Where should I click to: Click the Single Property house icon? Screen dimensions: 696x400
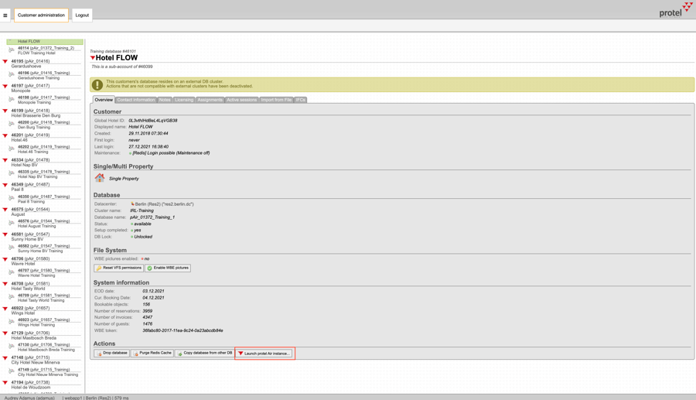click(100, 178)
